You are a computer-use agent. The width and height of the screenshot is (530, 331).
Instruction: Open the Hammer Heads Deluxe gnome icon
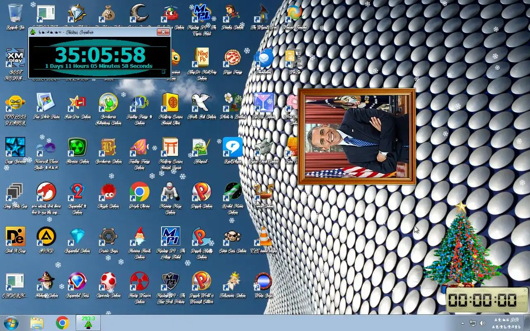coord(140,236)
